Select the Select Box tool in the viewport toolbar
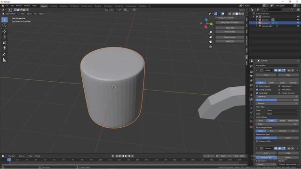Screen dimensions: 301x169 4,20
